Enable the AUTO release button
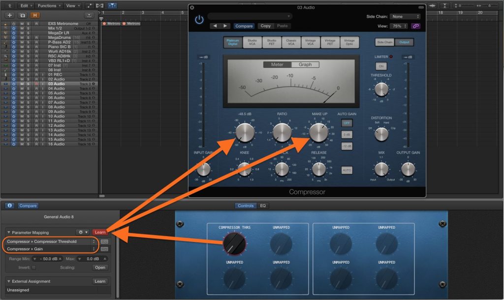The width and height of the screenshot is (504, 300). [347, 170]
